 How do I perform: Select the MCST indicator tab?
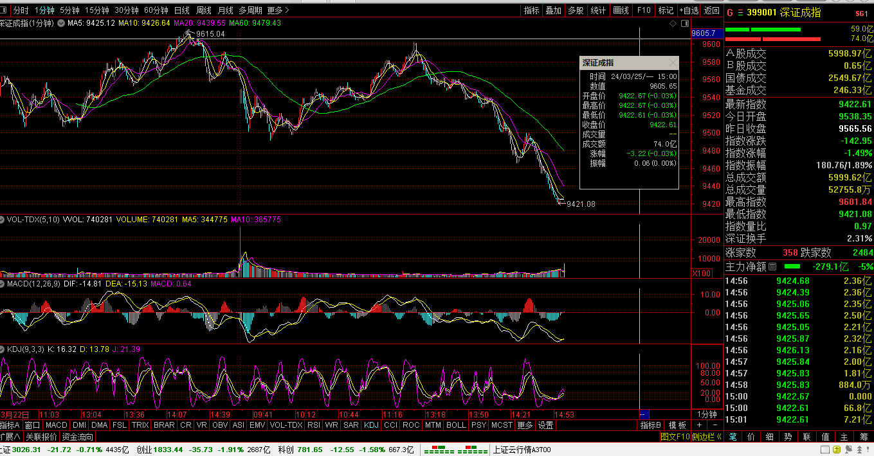tap(502, 425)
